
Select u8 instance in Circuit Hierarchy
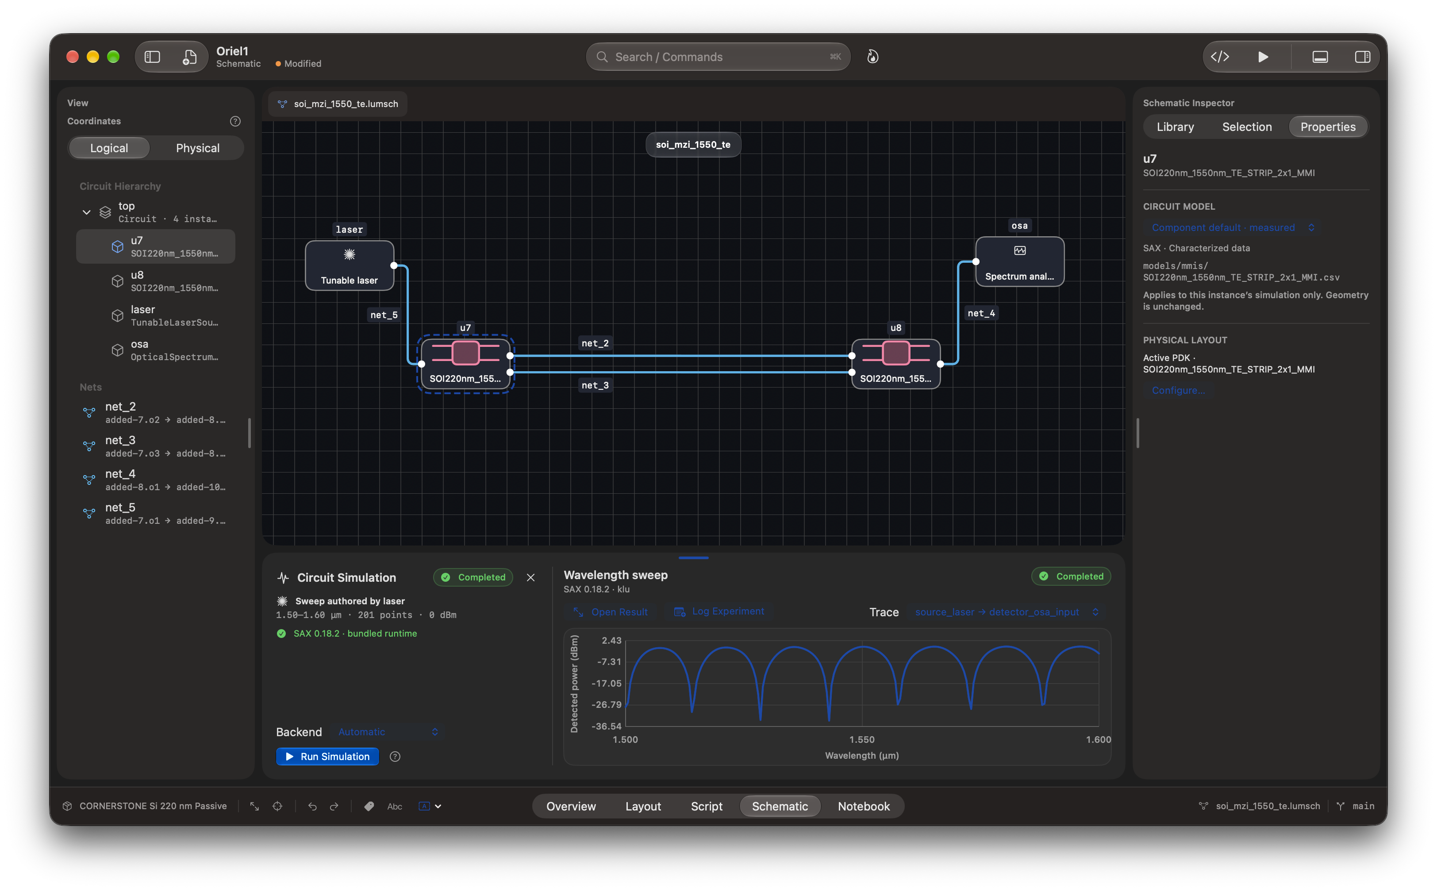156,281
